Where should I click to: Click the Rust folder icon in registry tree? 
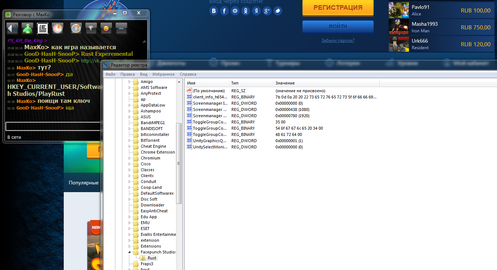(143, 258)
